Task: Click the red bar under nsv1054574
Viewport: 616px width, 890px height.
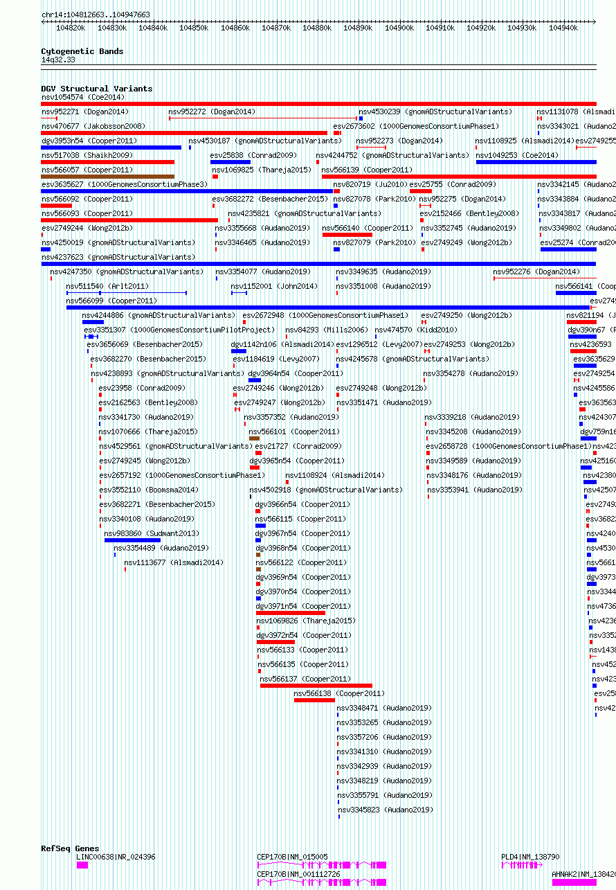Action: (x=318, y=104)
